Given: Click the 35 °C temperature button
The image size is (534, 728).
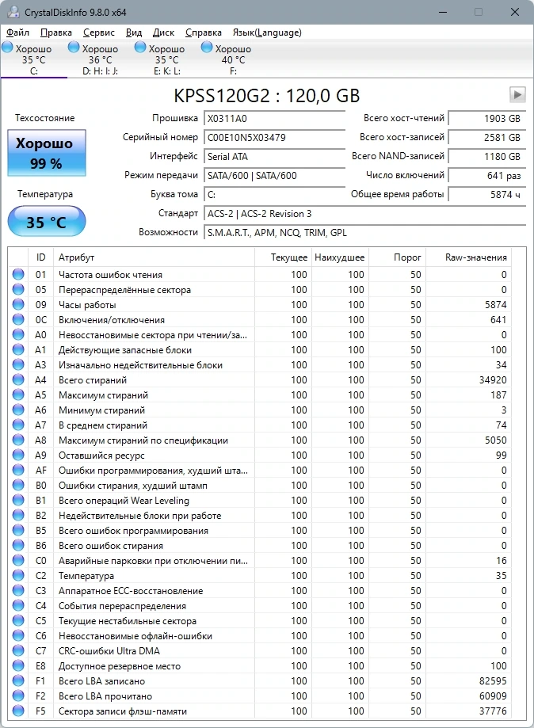Looking at the screenshot, I should (47, 222).
